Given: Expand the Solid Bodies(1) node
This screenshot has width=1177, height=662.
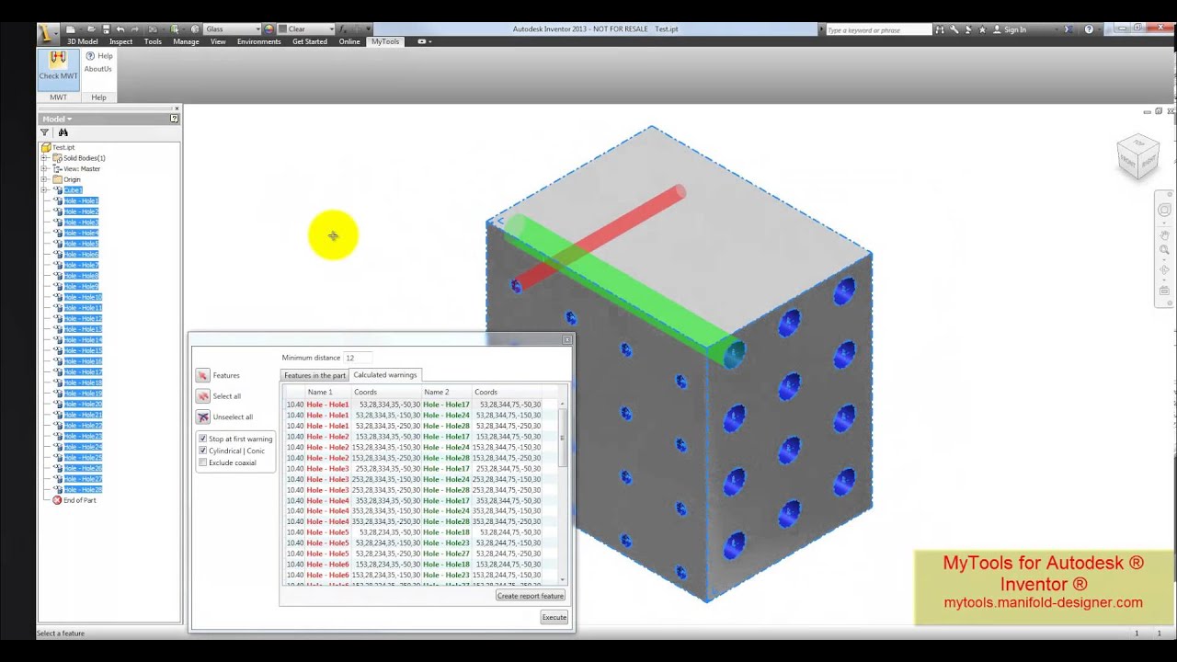Looking at the screenshot, I should click(x=43, y=158).
